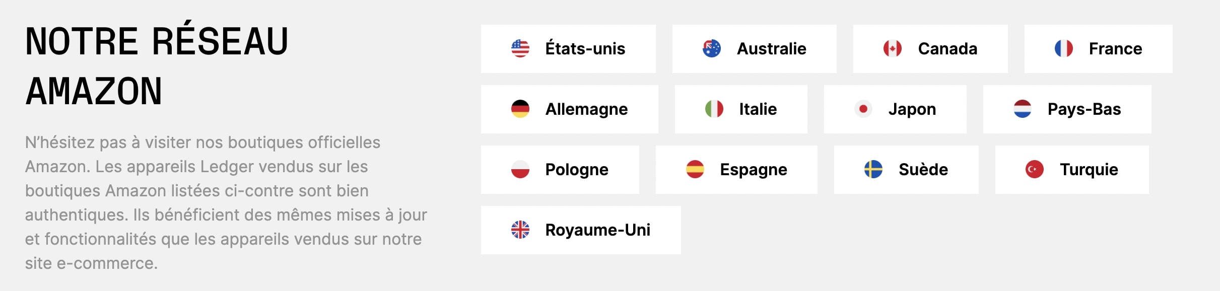Click the German flag icon

point(520,109)
